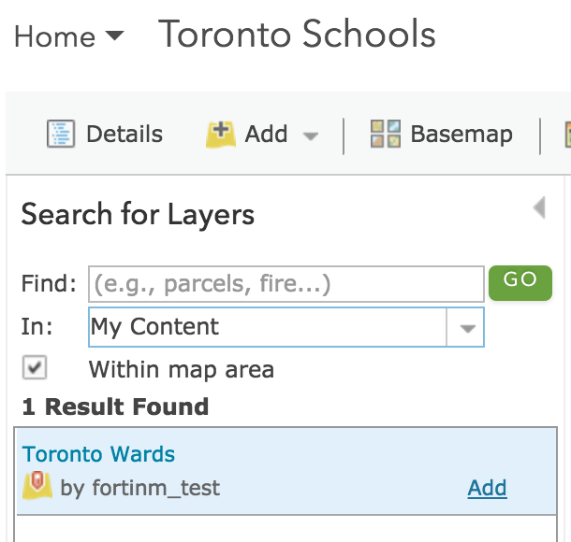Select the Details toolbar label
Image resolution: width=571 pixels, height=542 pixels.
[124, 134]
